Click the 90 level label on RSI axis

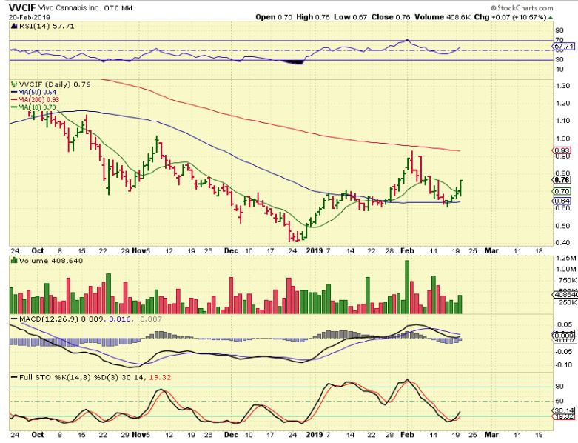(x=559, y=30)
